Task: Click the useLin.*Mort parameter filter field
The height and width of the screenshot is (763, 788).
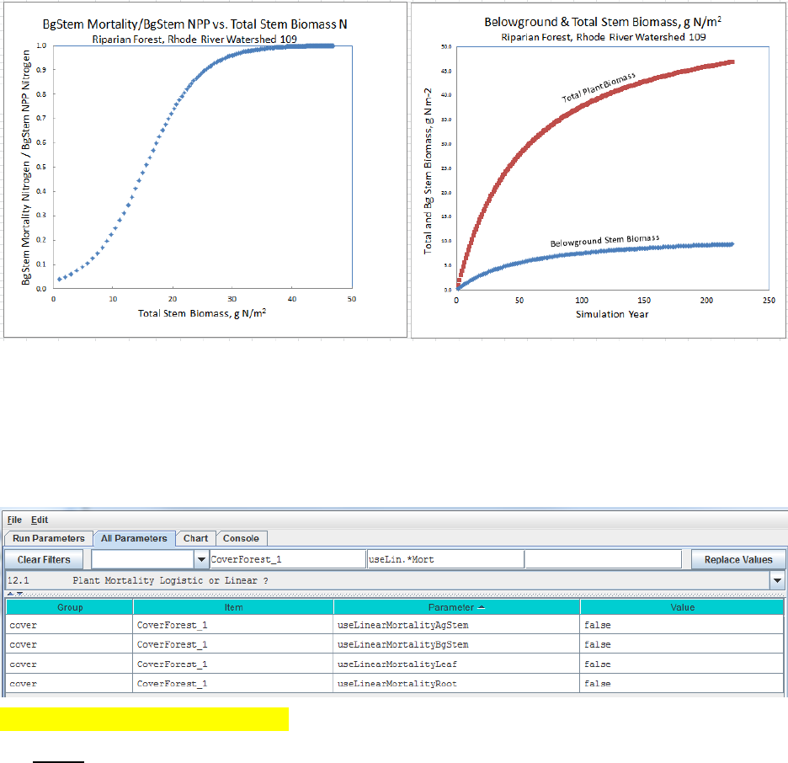Action: tap(445, 559)
